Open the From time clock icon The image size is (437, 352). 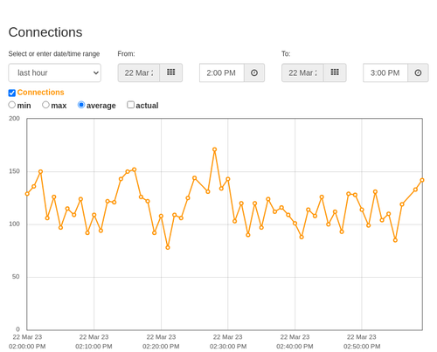click(x=254, y=72)
